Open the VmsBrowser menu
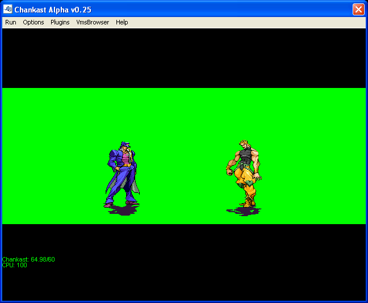This screenshot has height=303, width=368. [93, 22]
